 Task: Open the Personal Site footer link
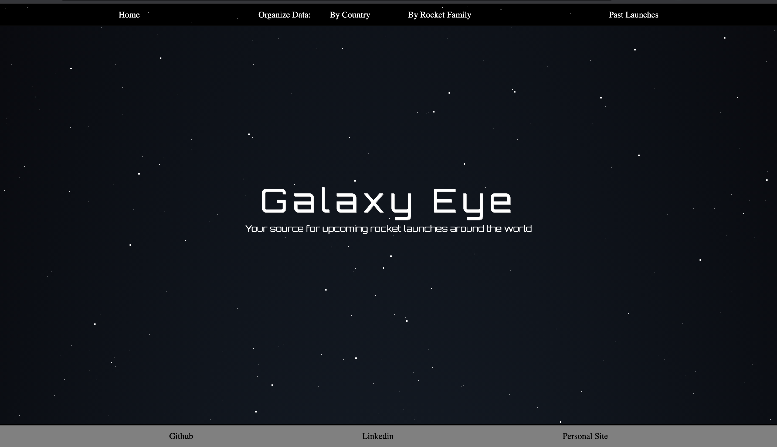[585, 436]
